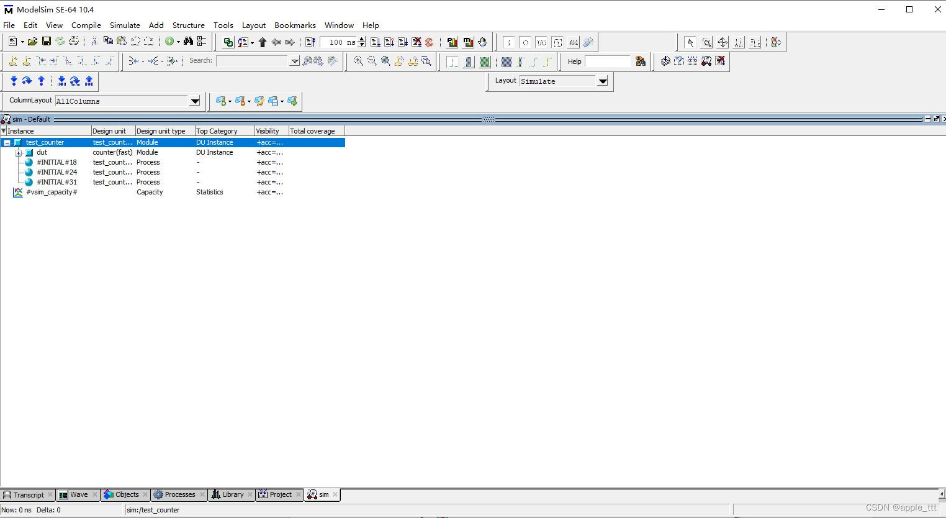Enable the Select Mode arrow cursor toggle
This screenshot has height=518, width=946.
[x=690, y=42]
